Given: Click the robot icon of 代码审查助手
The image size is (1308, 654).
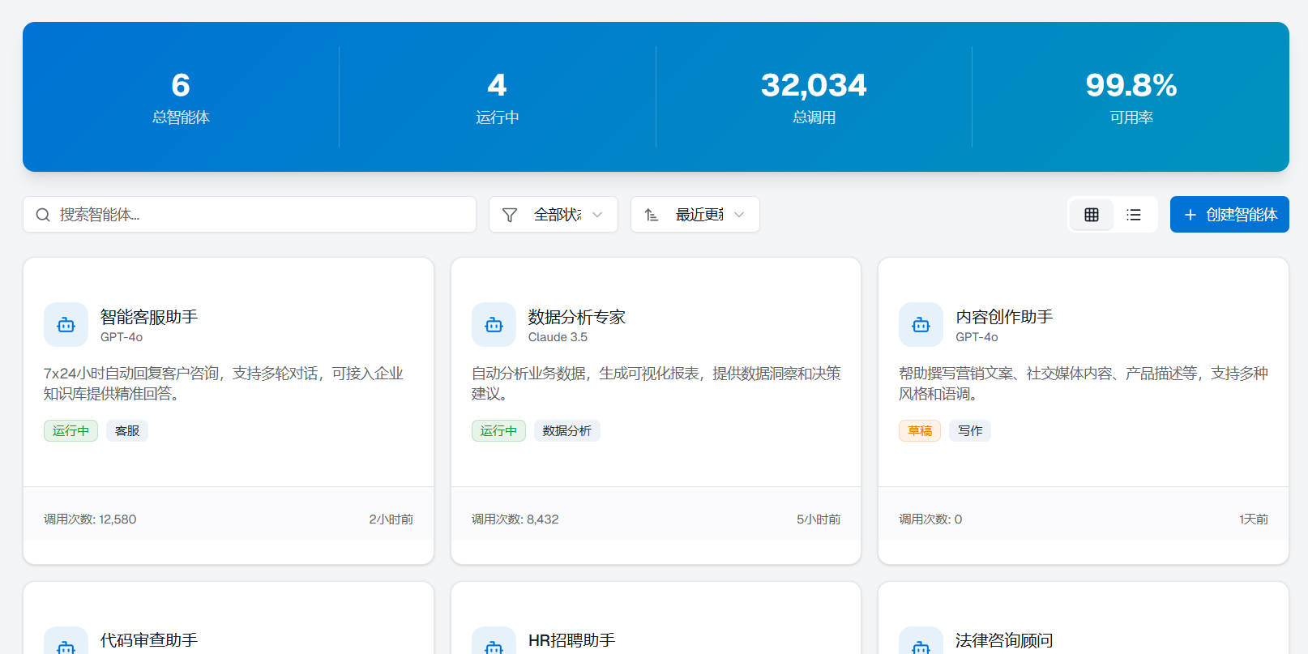Looking at the screenshot, I should [66, 644].
